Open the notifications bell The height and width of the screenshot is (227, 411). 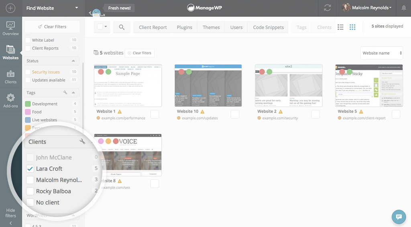click(403, 8)
